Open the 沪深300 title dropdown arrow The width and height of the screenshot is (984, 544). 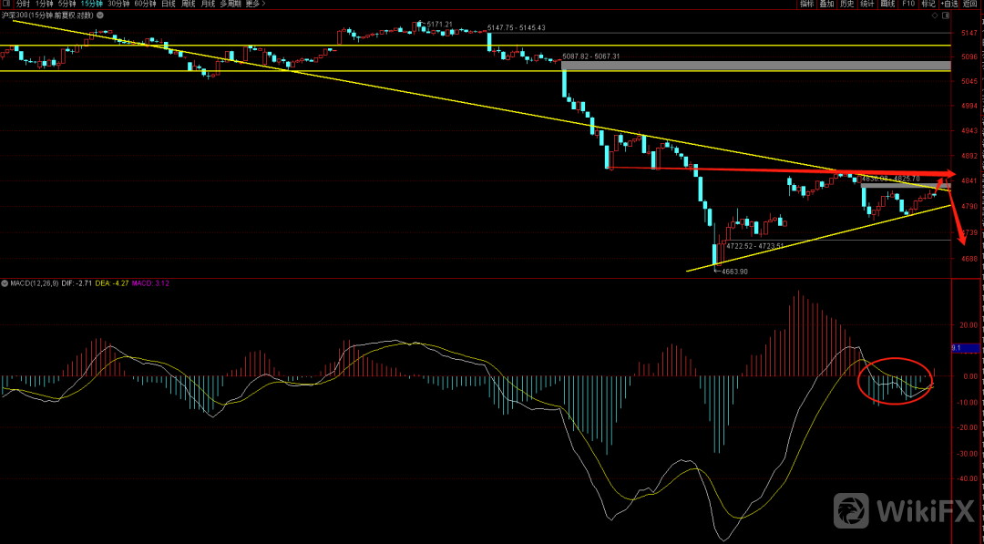point(84,16)
